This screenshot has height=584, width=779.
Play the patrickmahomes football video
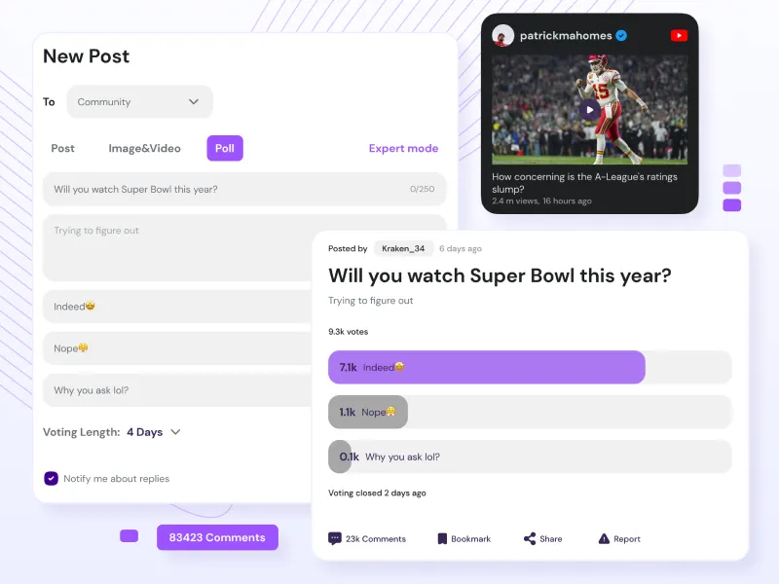pyautogui.click(x=589, y=110)
